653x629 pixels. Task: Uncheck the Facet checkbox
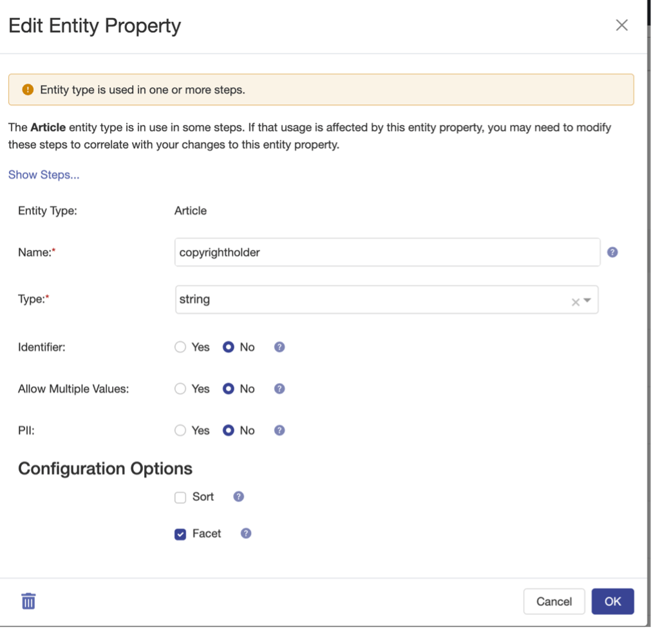click(180, 534)
